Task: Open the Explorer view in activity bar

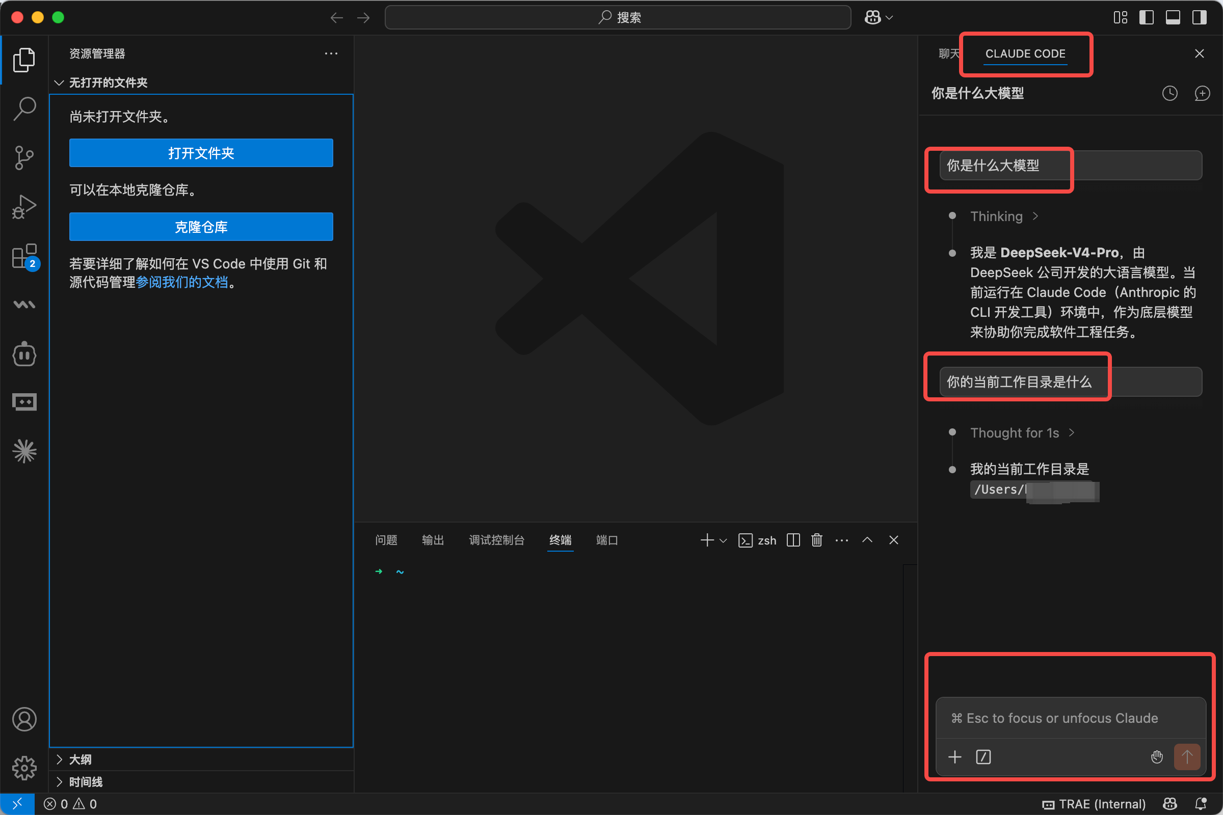Action: [x=24, y=60]
